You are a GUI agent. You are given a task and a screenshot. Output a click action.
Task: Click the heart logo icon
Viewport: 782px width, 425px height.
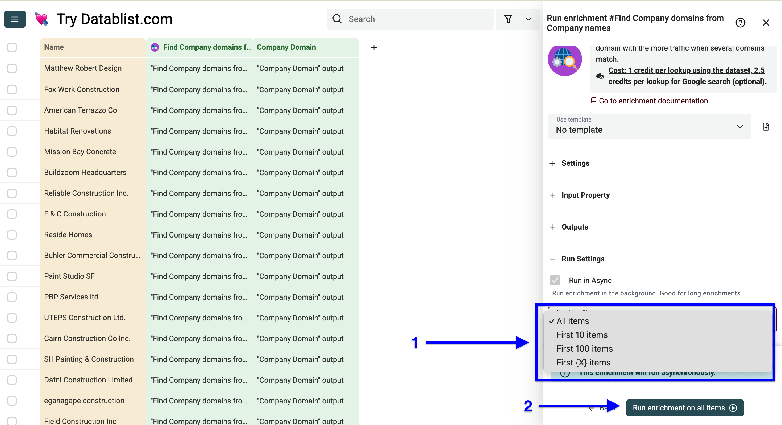[41, 19]
